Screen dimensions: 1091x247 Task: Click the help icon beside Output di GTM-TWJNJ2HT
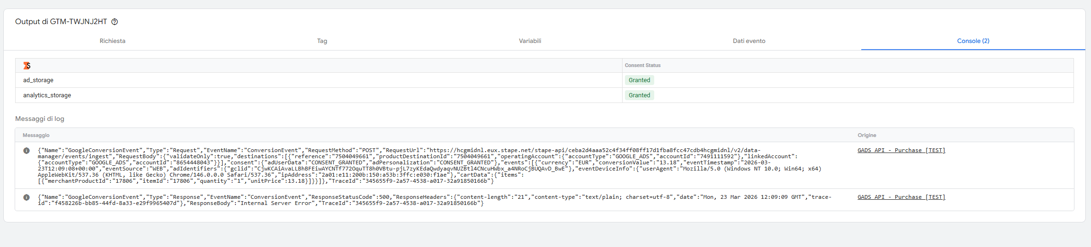click(114, 22)
